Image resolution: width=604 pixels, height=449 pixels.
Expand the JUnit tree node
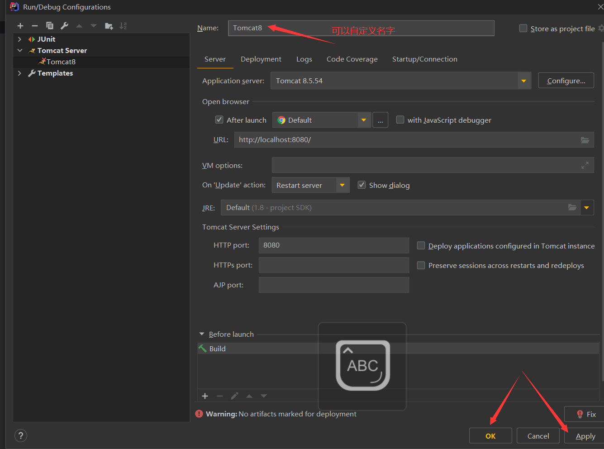19,39
